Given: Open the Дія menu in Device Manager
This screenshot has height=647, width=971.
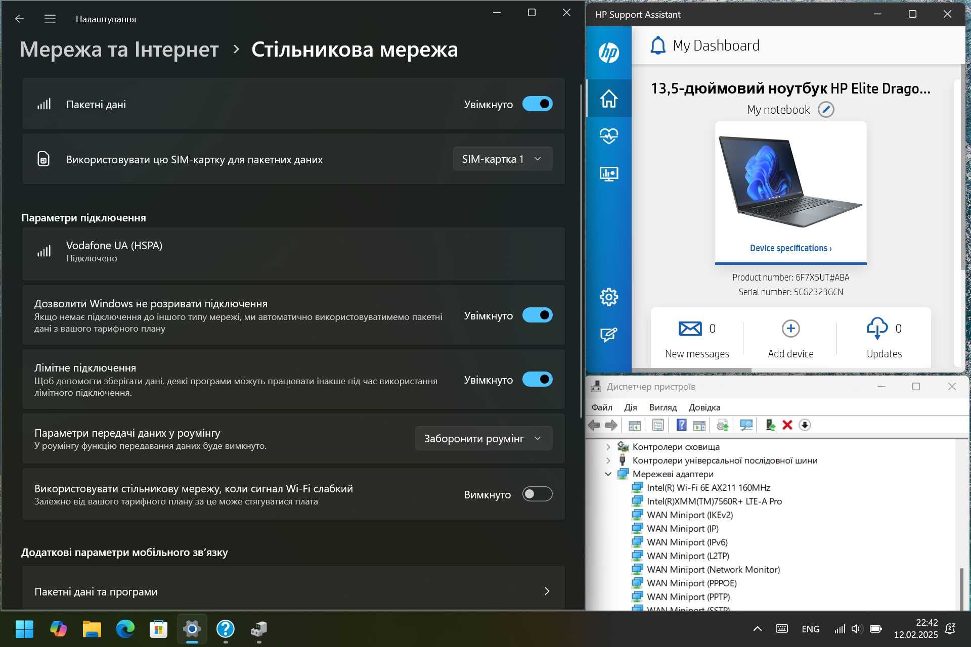Looking at the screenshot, I should (630, 407).
